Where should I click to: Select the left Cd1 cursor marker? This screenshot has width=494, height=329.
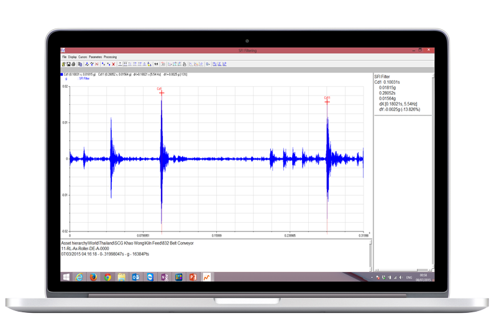(161, 93)
